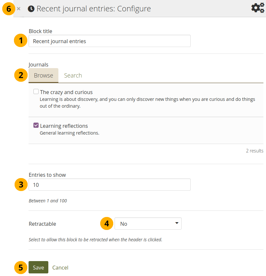This screenshot has height=276, width=266.
Task: Click the clock icon beside the panel title
Action: 31,9
